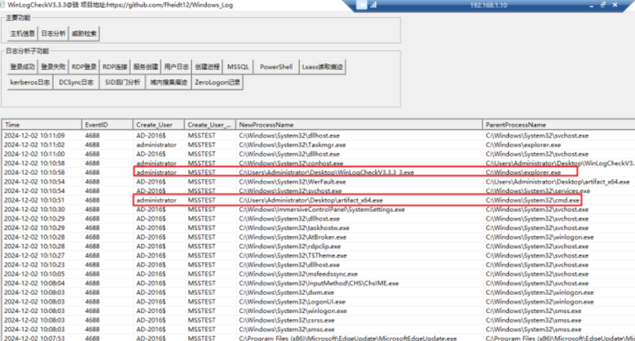Sort by the ParentProcessName column header

click(559, 125)
